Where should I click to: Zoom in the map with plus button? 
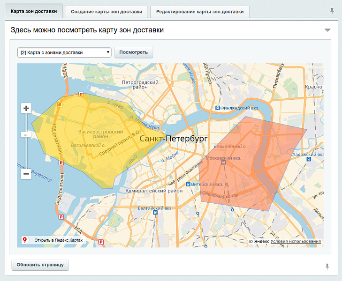26,109
